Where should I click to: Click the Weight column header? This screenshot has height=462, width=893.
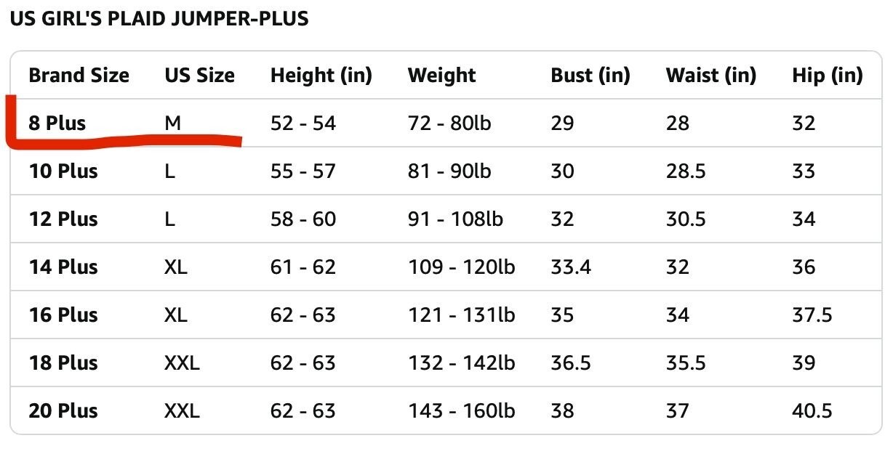pos(441,76)
